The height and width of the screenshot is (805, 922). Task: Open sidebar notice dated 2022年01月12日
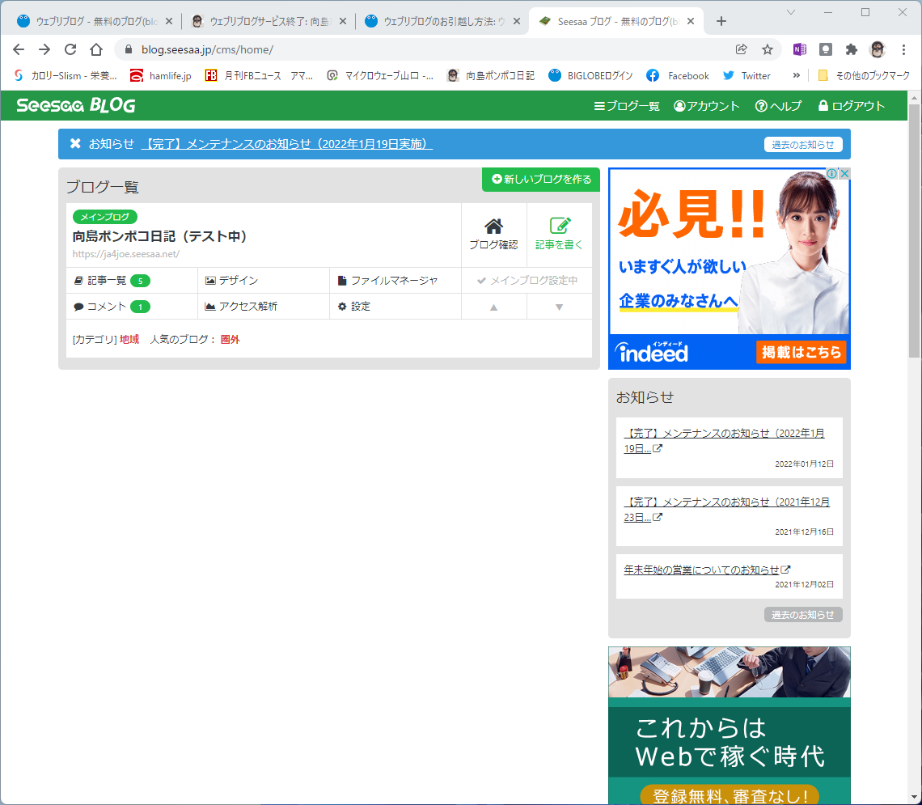tap(724, 440)
